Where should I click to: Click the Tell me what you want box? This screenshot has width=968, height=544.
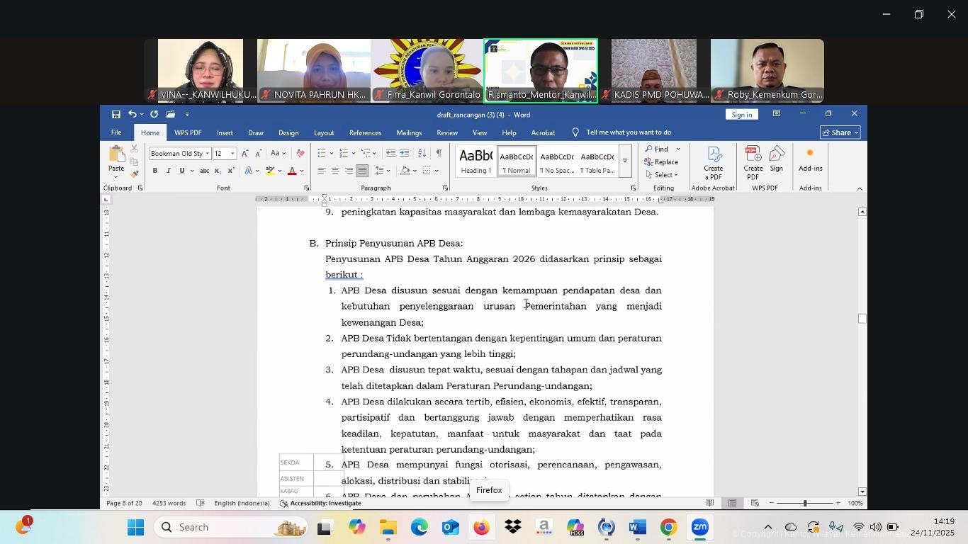628,132
